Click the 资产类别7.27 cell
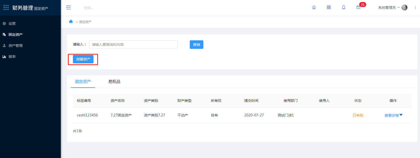The width and height of the screenshot is (420, 158). pos(155,115)
